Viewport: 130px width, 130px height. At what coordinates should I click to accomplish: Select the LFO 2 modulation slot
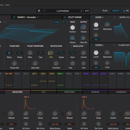[x=43, y=80]
